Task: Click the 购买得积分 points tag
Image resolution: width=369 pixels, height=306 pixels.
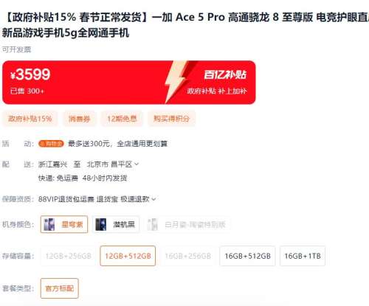Action: pos(171,119)
